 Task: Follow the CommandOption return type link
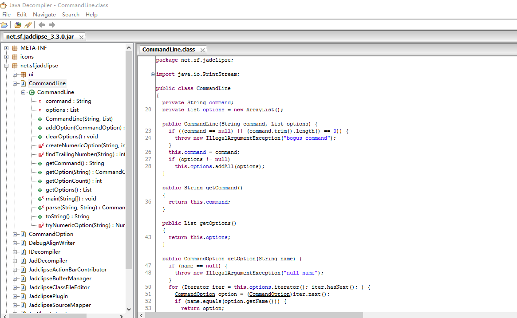pyautogui.click(x=204, y=259)
